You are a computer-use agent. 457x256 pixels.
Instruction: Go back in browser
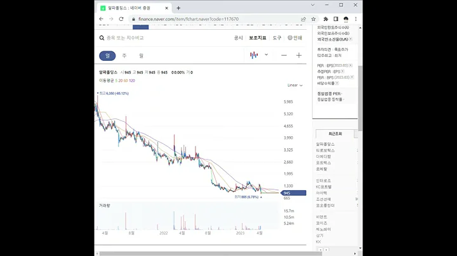coord(101,19)
